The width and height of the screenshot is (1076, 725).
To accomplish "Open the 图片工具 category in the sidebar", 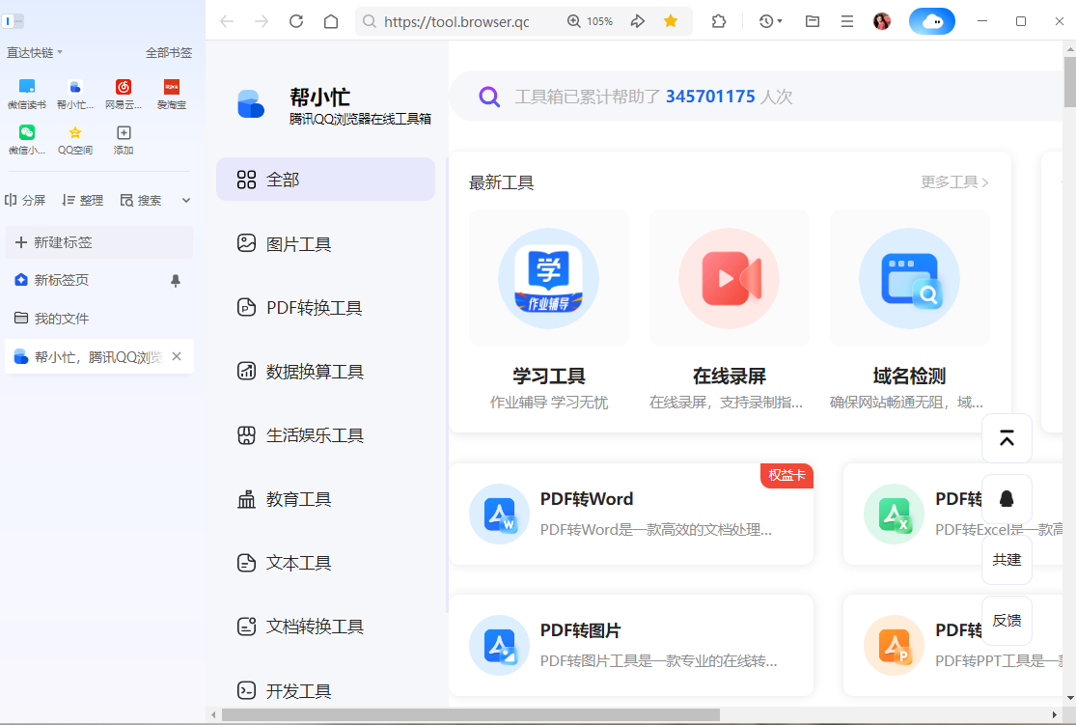I will (299, 243).
